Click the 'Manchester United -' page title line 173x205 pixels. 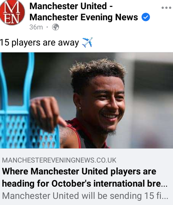pos(71,6)
